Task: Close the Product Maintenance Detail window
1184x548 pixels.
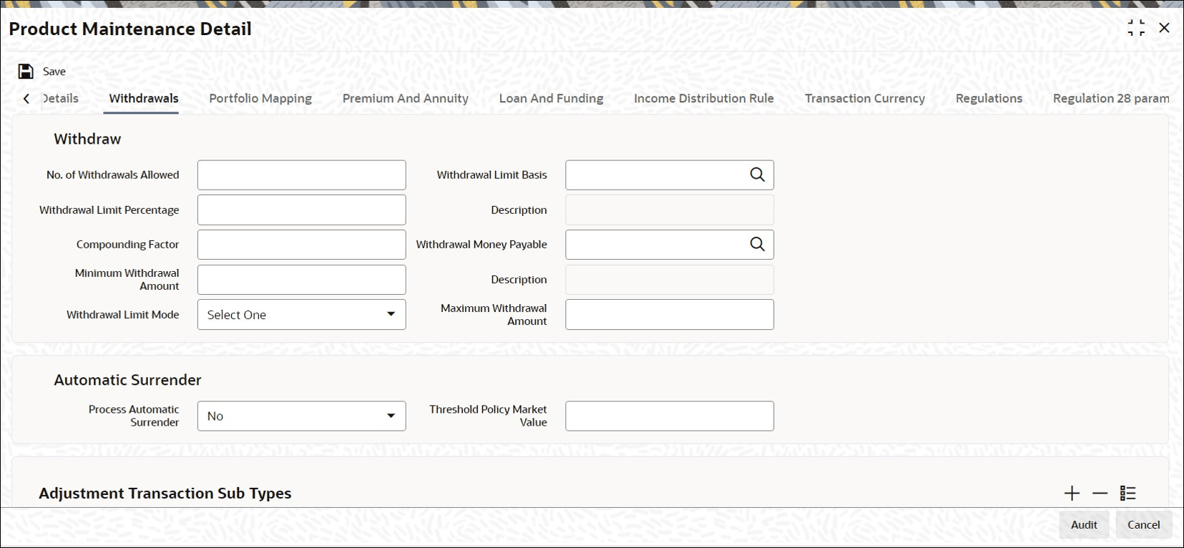Action: click(x=1164, y=28)
